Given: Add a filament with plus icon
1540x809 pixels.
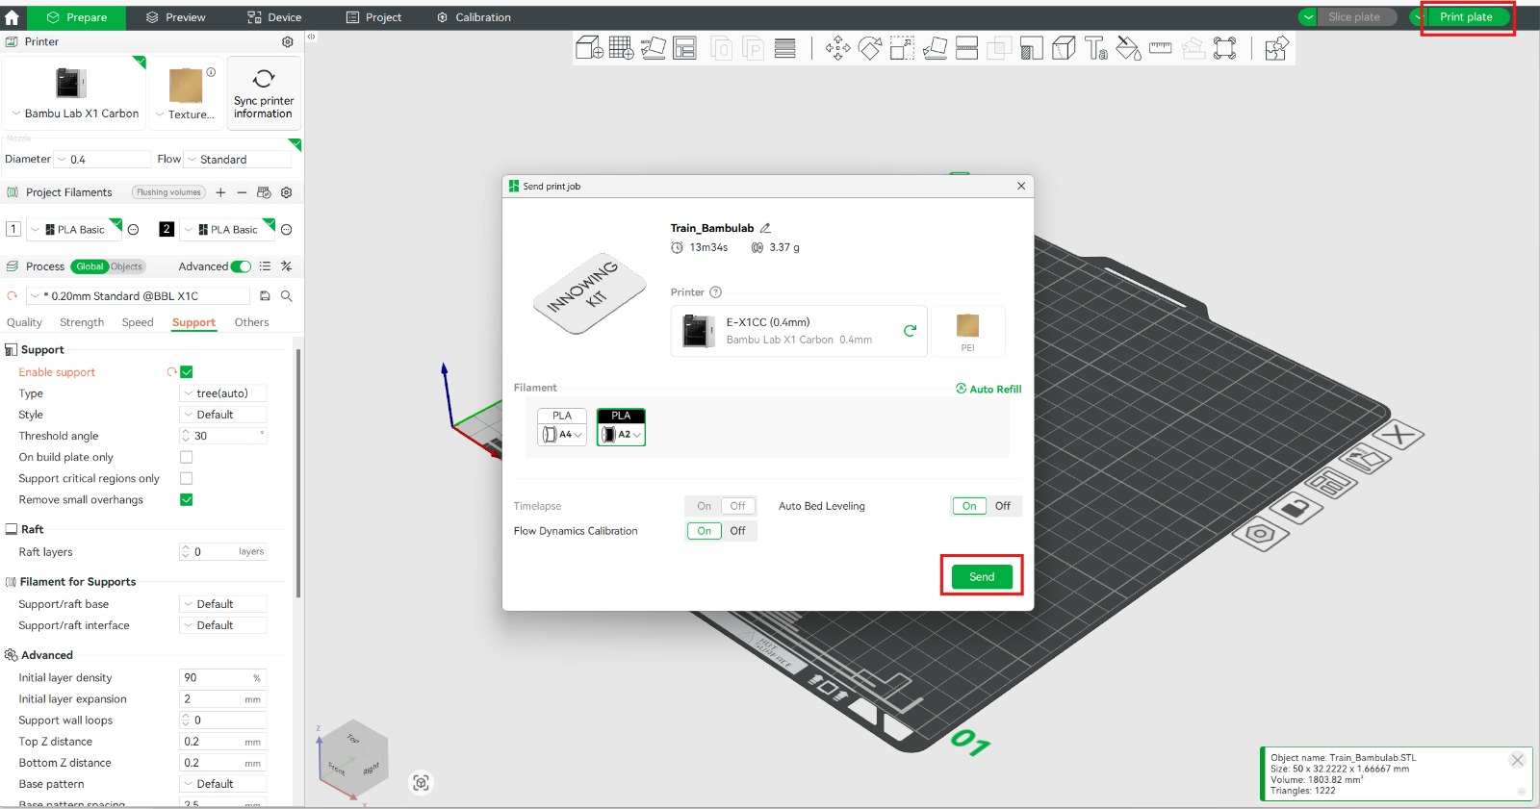Looking at the screenshot, I should (x=220, y=192).
